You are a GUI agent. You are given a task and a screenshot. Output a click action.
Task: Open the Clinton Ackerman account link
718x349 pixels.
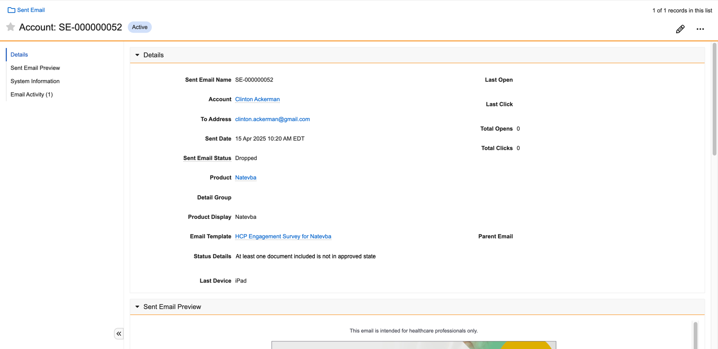[x=257, y=99]
